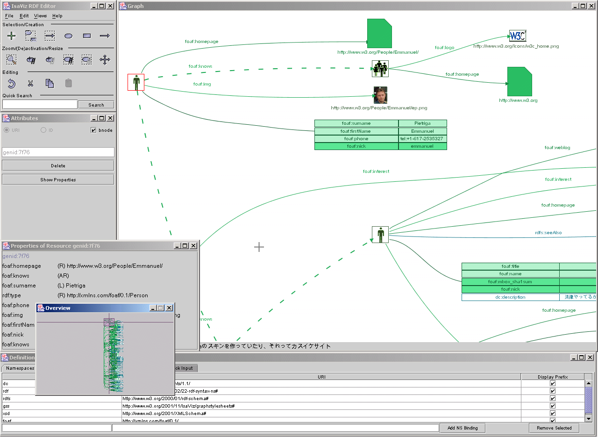Open the Views menu
The width and height of the screenshot is (598, 437).
click(40, 16)
